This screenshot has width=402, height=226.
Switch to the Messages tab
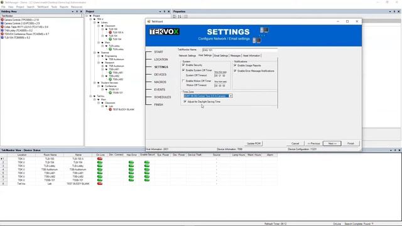(x=235, y=56)
